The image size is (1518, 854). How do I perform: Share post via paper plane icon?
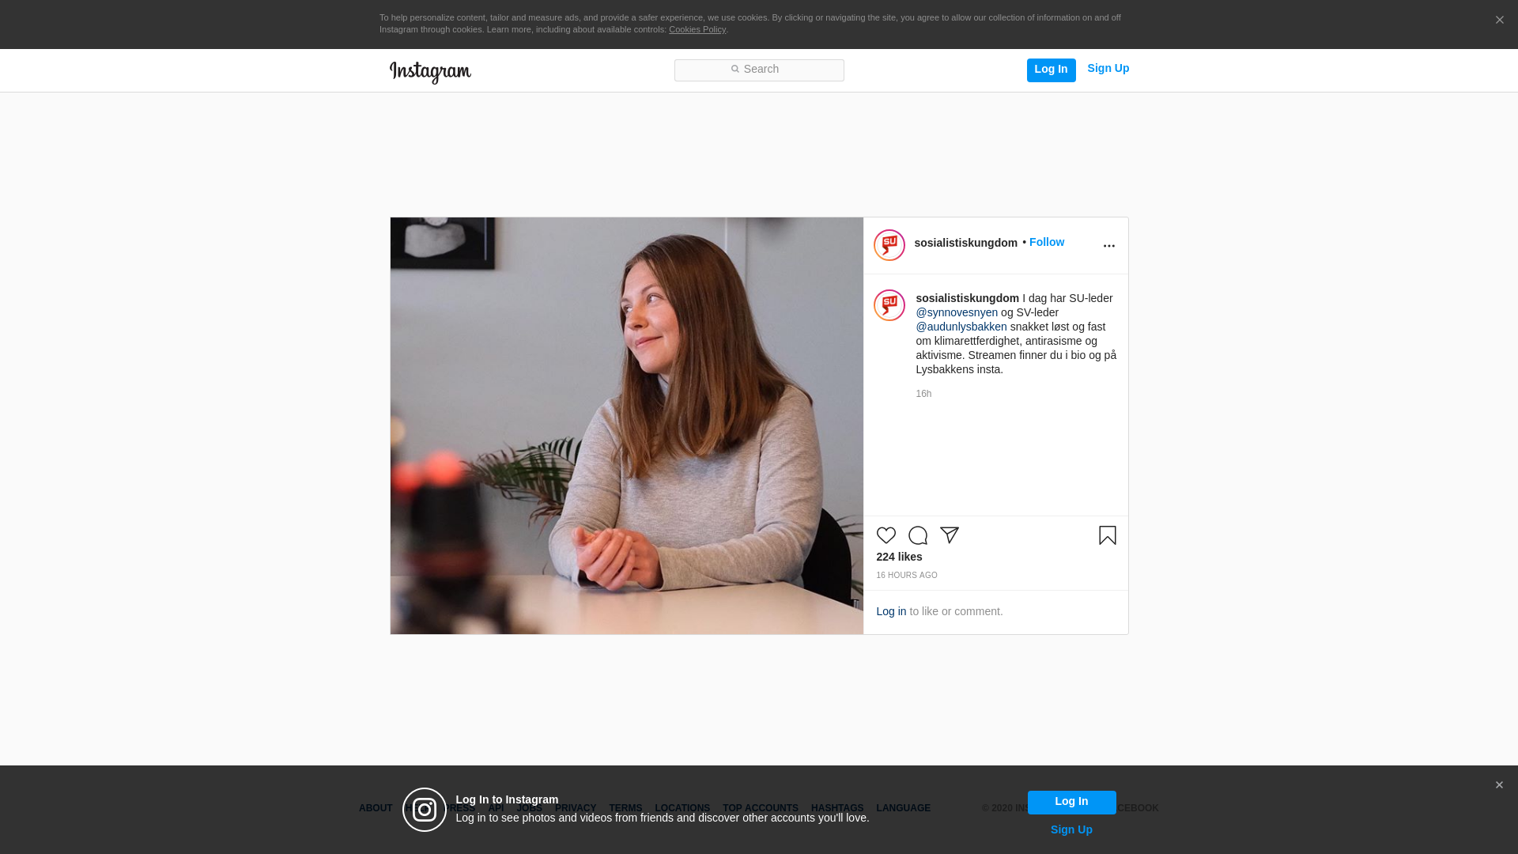950,535
